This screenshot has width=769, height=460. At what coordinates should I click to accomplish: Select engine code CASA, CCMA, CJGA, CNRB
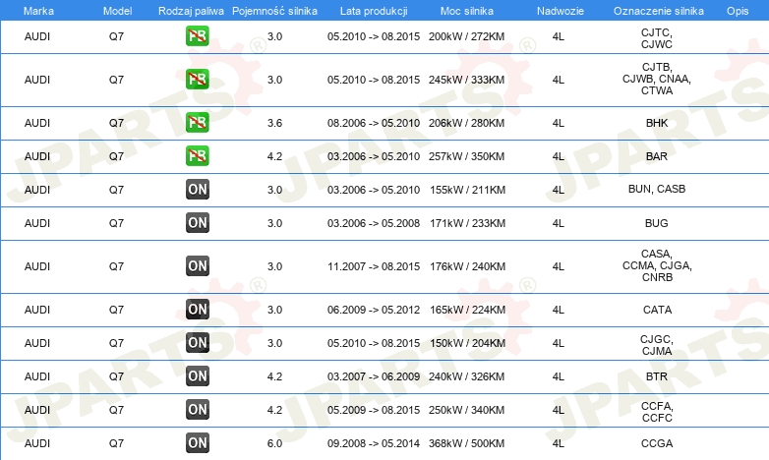point(657,265)
